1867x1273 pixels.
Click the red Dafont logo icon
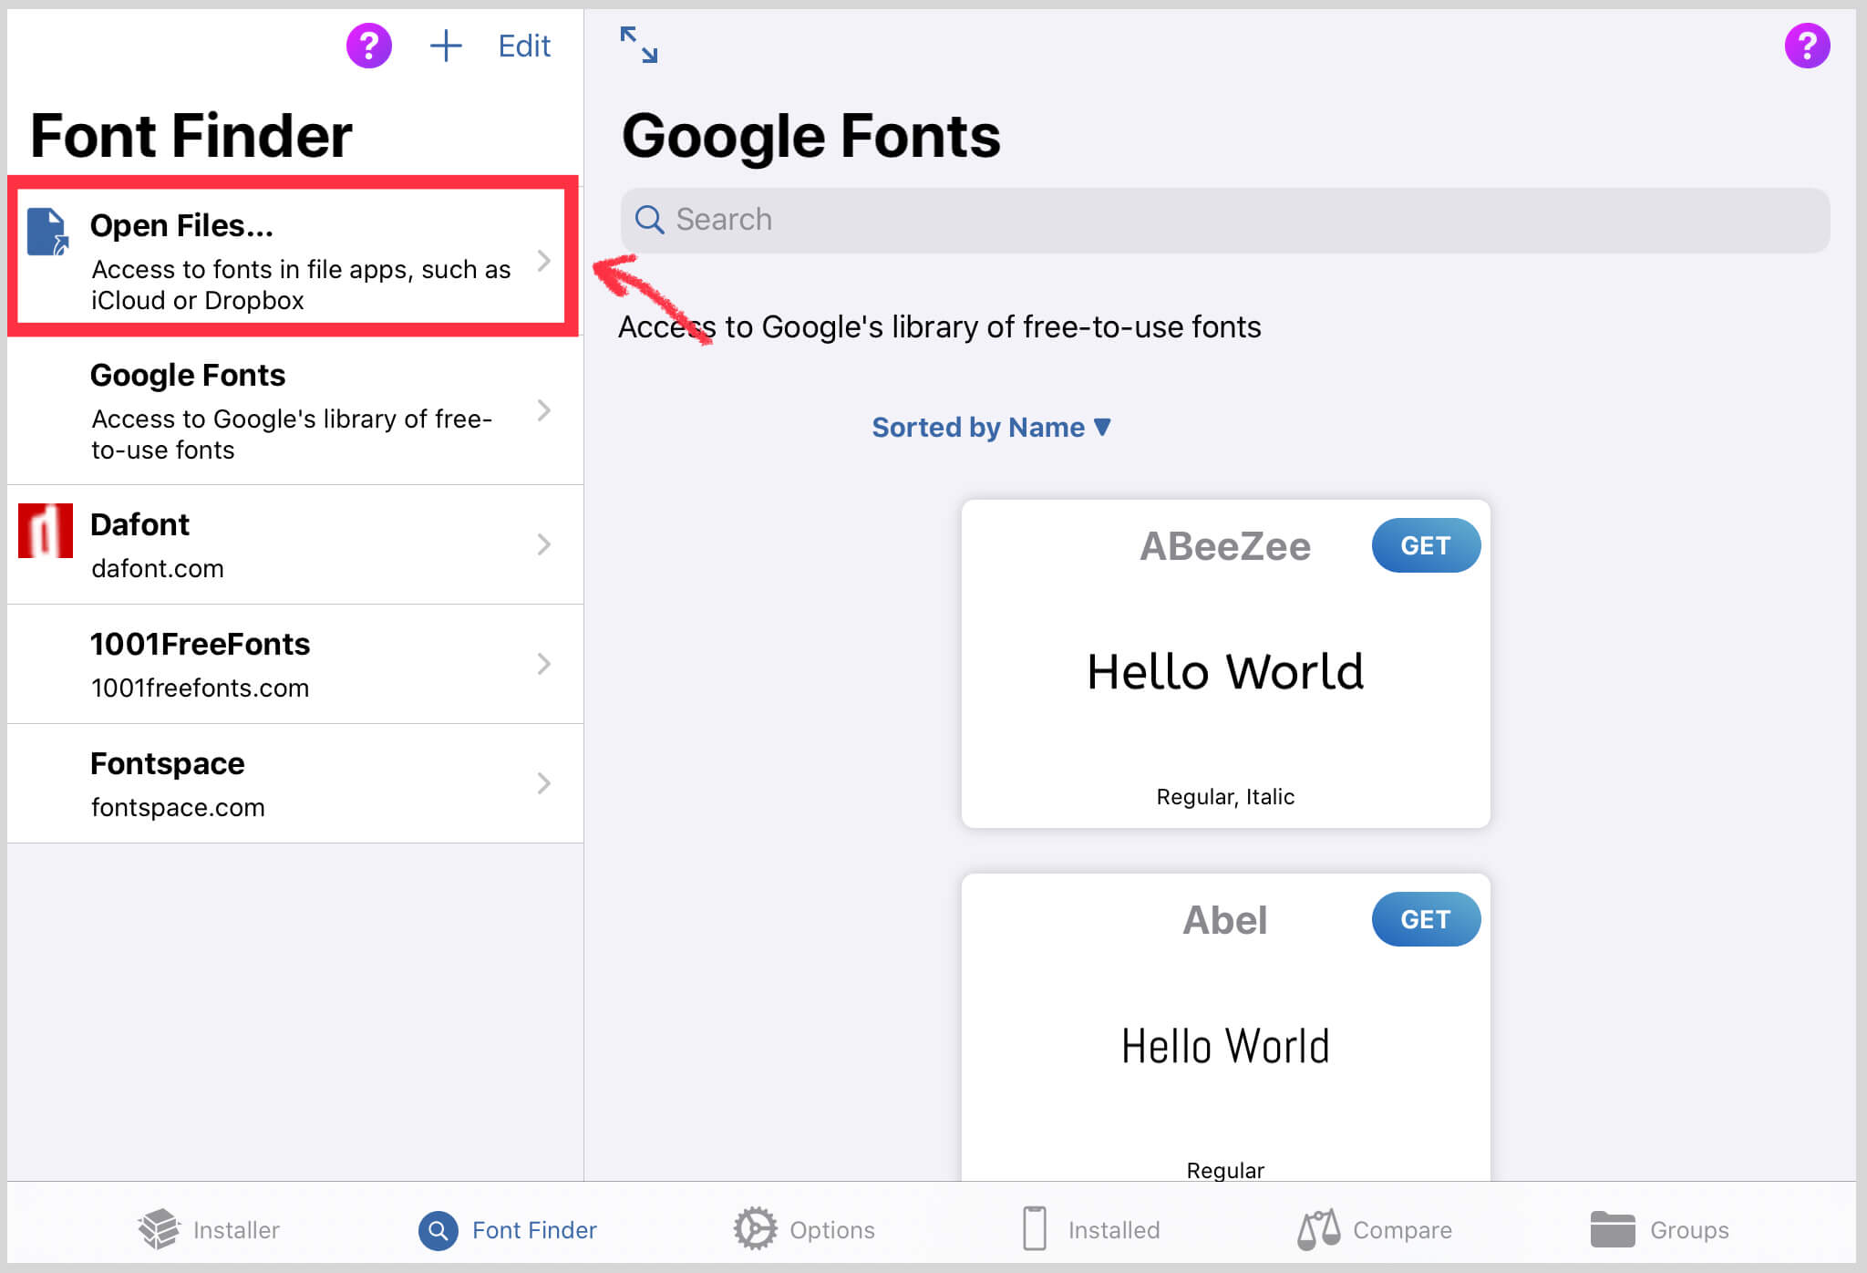tap(46, 531)
